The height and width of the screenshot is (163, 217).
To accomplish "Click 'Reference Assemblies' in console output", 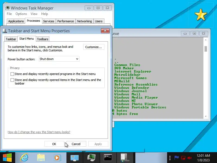I will pyautogui.click(x=136, y=84).
